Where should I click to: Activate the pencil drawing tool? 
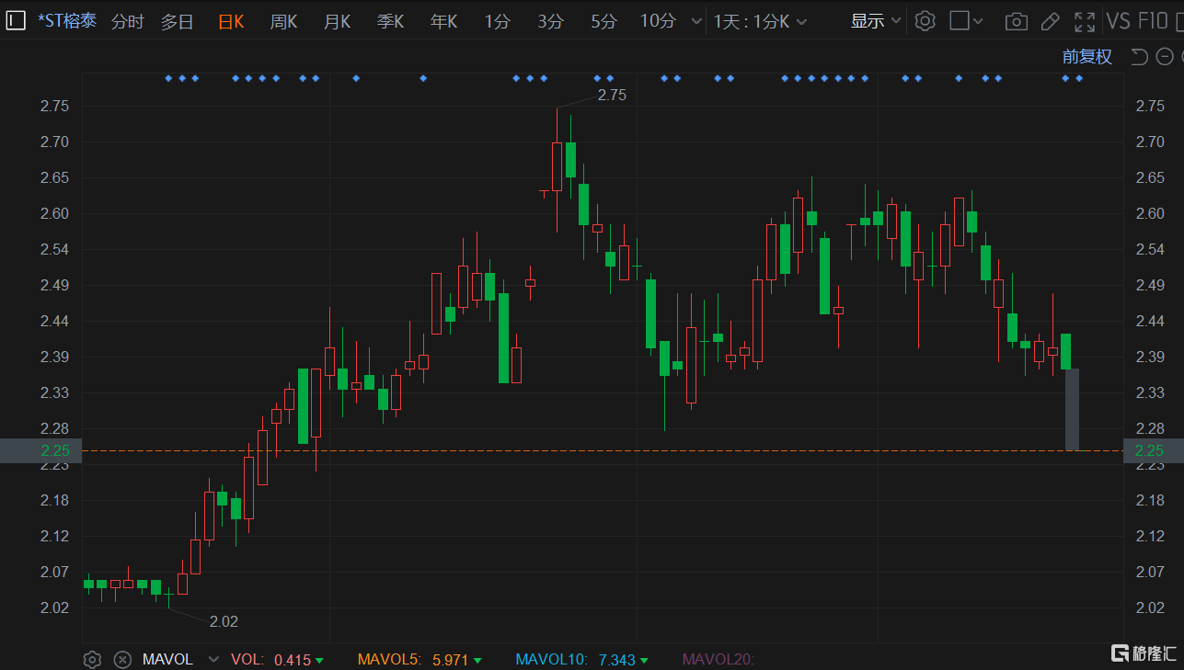1050,21
